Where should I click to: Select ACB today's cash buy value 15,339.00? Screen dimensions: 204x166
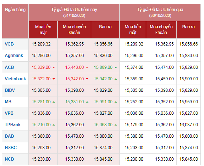coord(41,67)
